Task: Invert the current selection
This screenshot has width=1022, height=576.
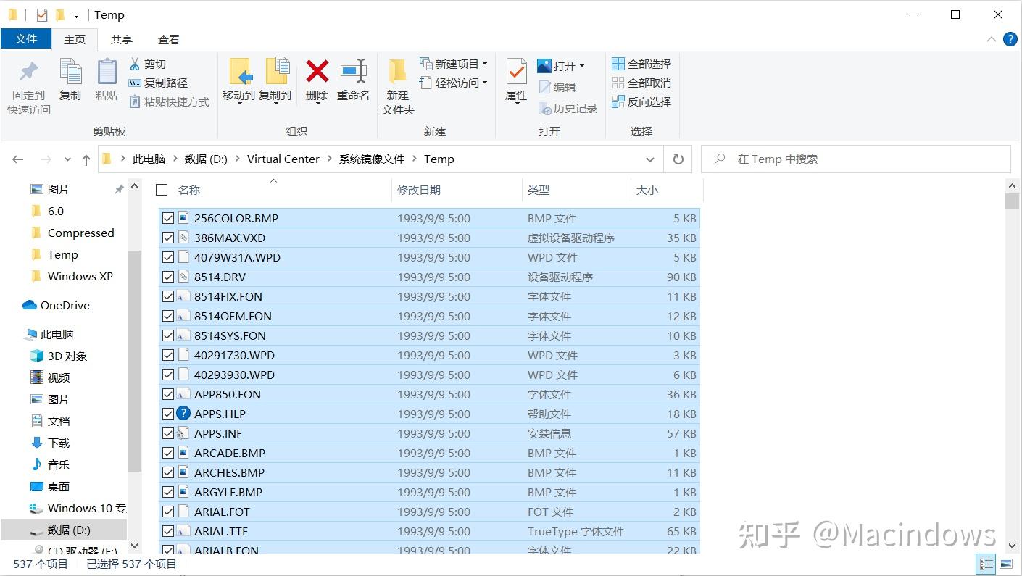Action: (641, 101)
